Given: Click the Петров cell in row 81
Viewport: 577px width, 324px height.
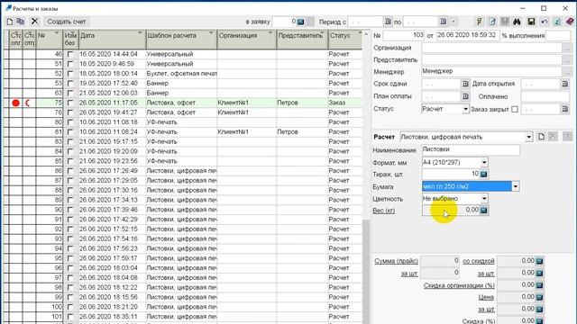Looking at the screenshot, I should [302, 132].
